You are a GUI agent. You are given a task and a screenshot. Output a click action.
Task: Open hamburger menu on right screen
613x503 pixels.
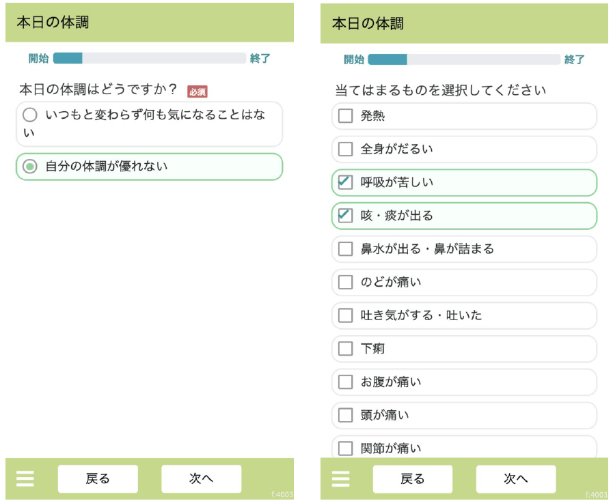pos(340,478)
